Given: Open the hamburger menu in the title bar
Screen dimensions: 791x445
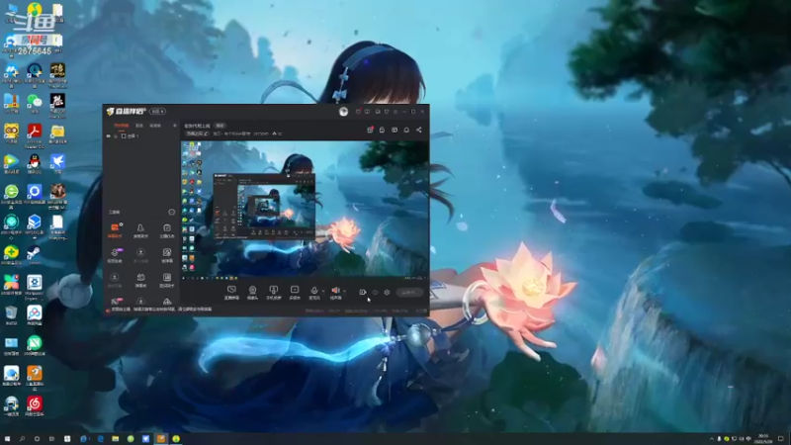Looking at the screenshot, I should tap(395, 112).
